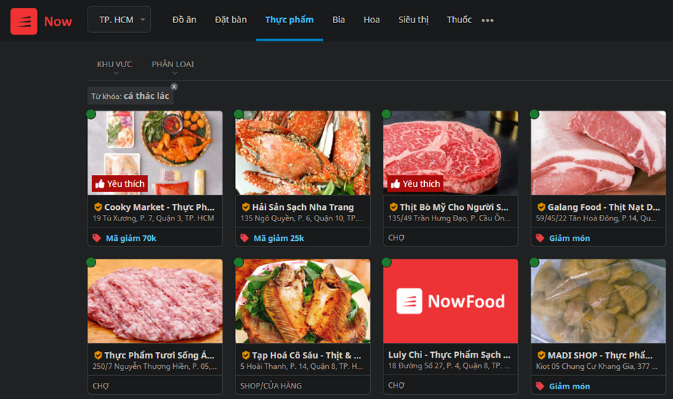
Task: Open the Thịt Bò Mỹ beef photo
Action: (450, 153)
